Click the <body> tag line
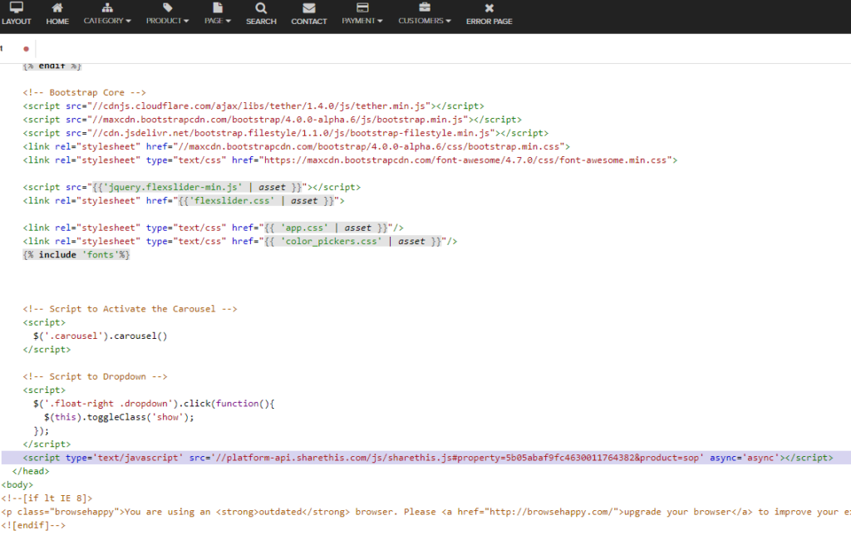 tap(17, 485)
